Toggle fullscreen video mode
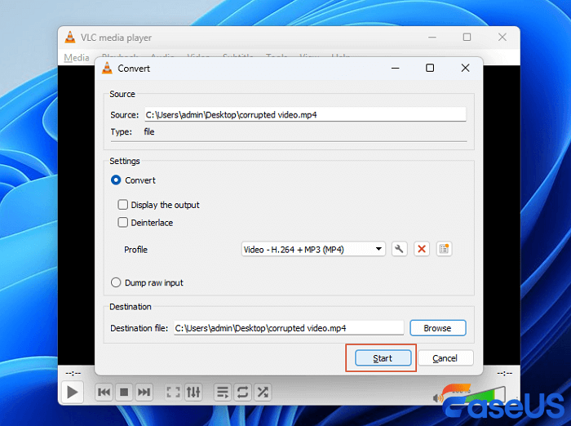571x426 pixels. click(173, 392)
